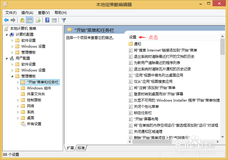Toggle the Show/Hide console tree icon
Screen dimensions: 228x160
[x=29, y=20]
